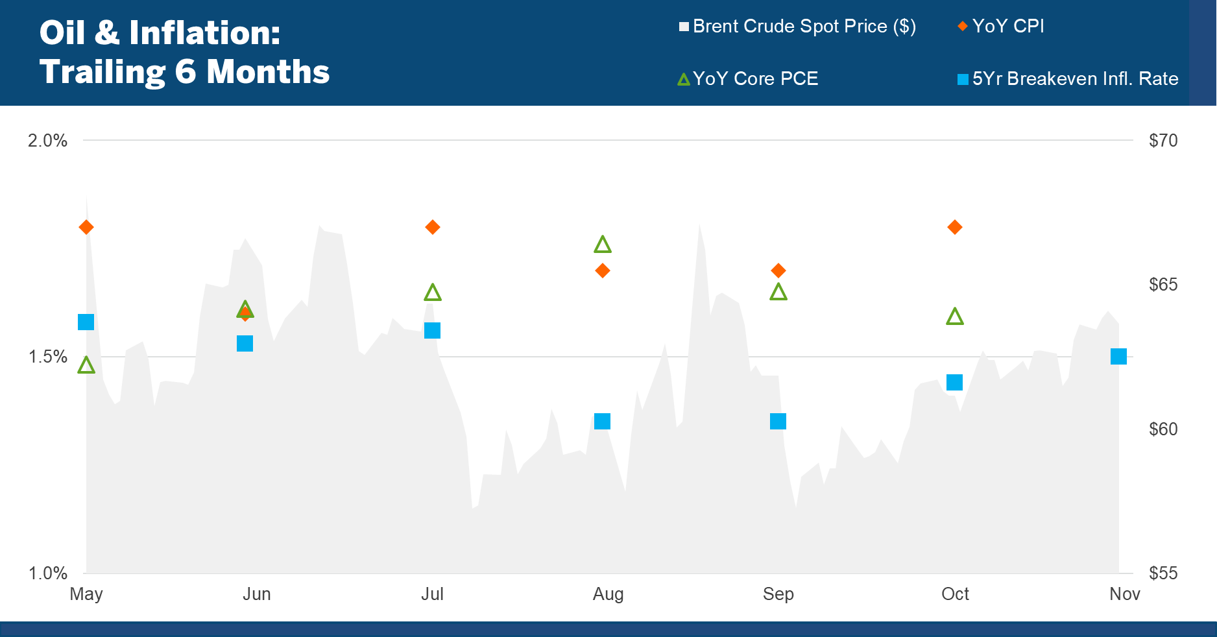Image resolution: width=1217 pixels, height=637 pixels.
Task: Click the "$65" right axis label
Action: click(1163, 284)
